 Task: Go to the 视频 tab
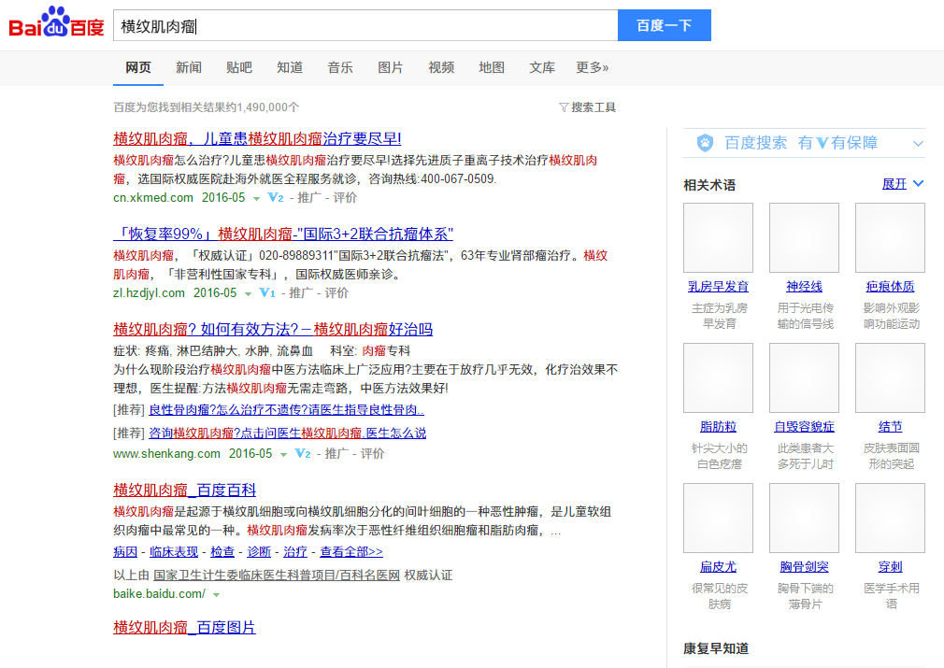(x=441, y=67)
